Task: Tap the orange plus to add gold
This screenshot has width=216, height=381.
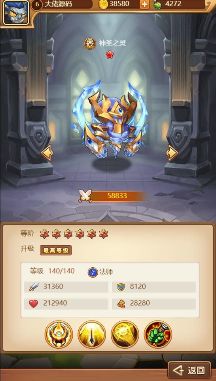Action: tap(144, 4)
